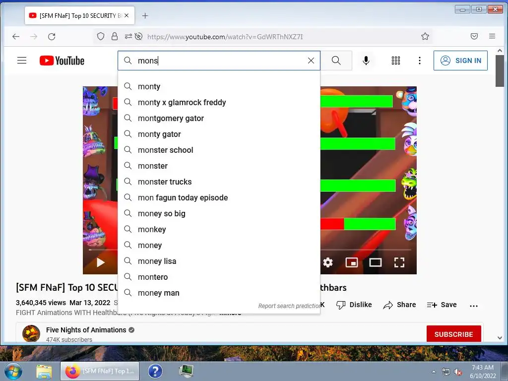The height and width of the screenshot is (381, 508).
Task: Open the more actions ellipsis beside Save
Action: tap(474, 306)
